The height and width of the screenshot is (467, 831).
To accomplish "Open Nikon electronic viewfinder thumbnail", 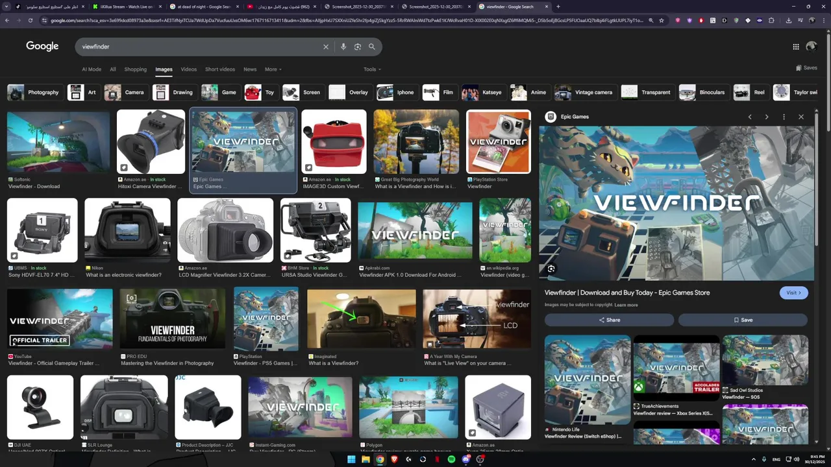I will point(127,230).
